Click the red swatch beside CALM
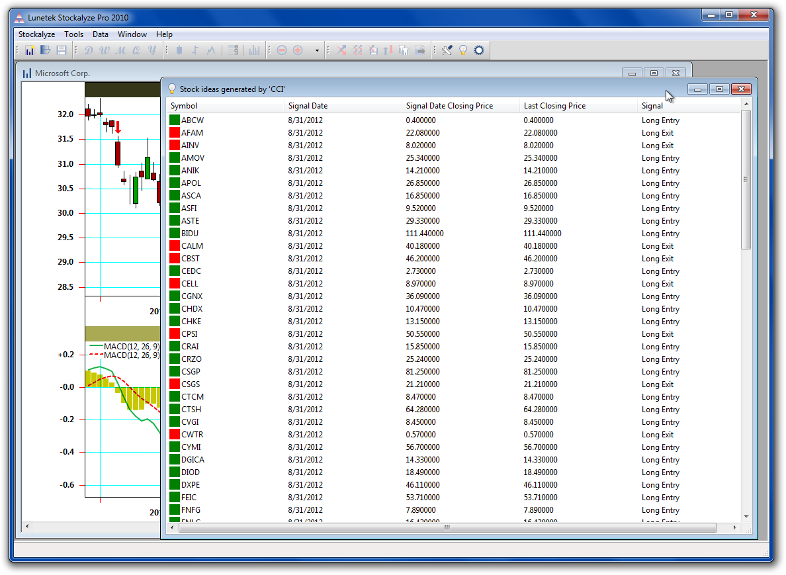Screen dimensions: 786x575 pos(175,246)
